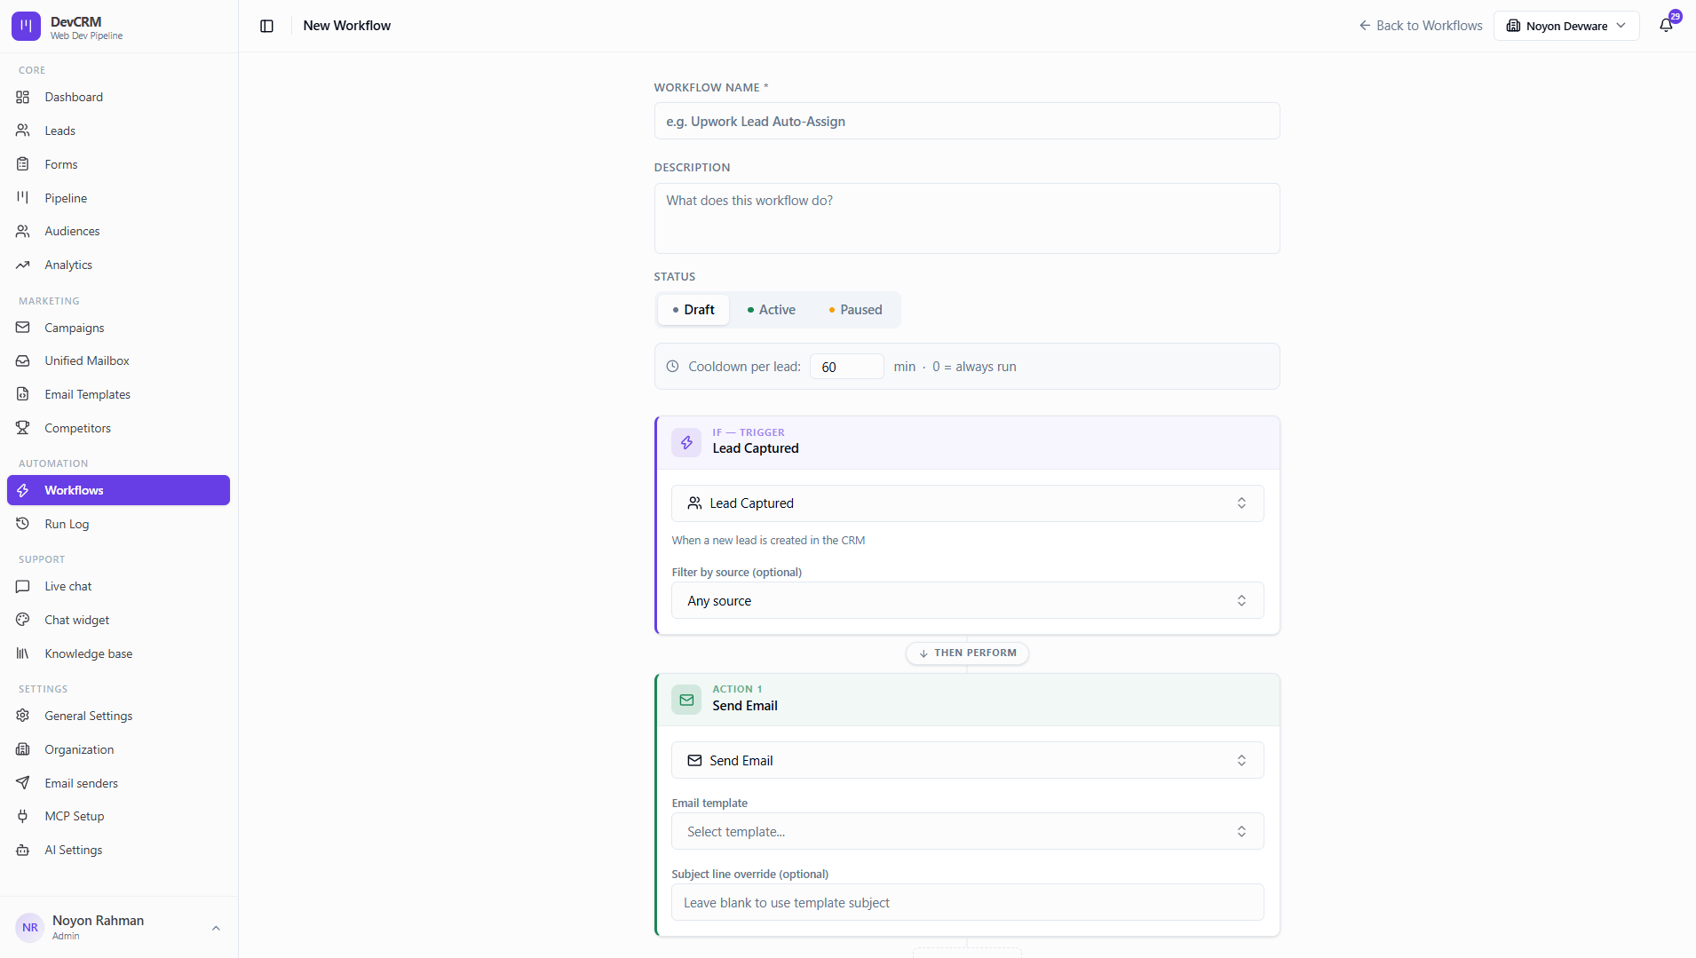Click the Knowledge base library icon

(x=23, y=653)
